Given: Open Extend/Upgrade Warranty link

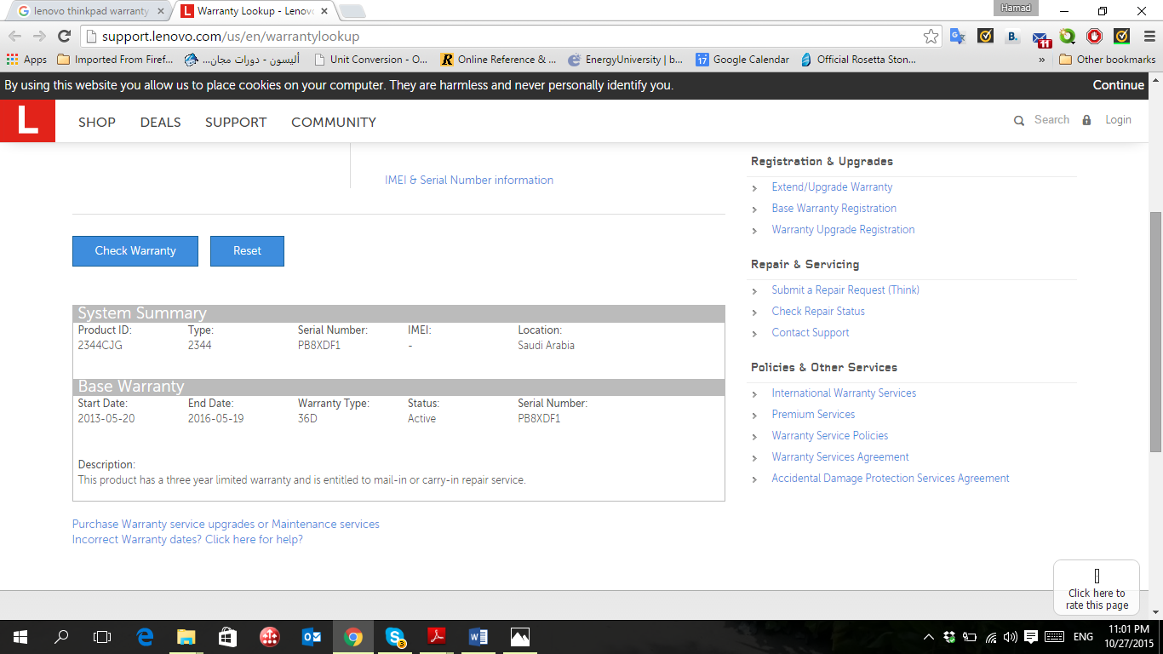Looking at the screenshot, I should click(x=832, y=186).
